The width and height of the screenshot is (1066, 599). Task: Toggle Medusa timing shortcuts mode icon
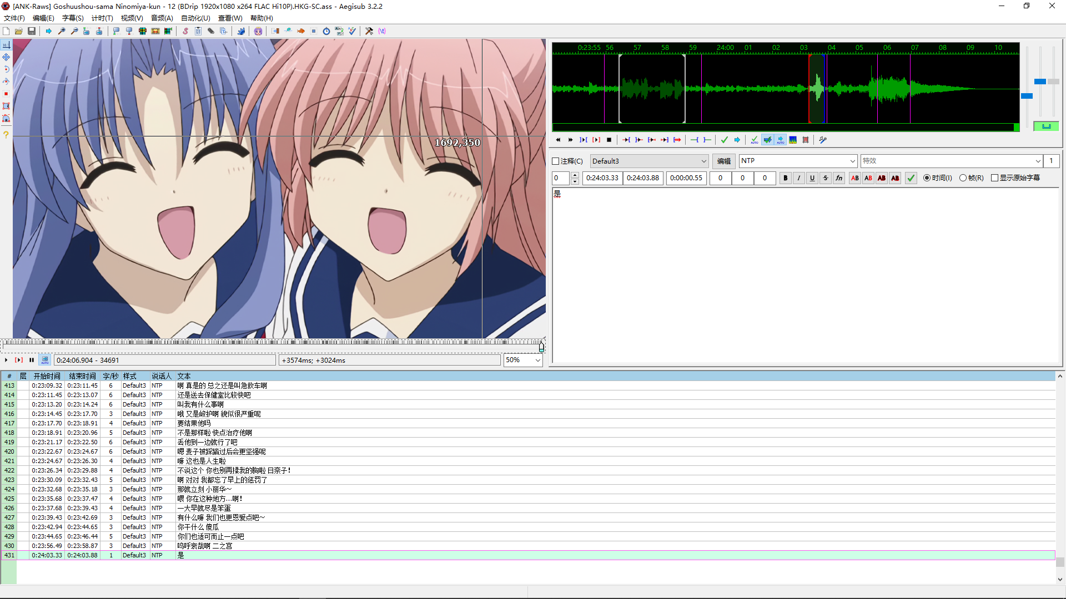coord(806,140)
